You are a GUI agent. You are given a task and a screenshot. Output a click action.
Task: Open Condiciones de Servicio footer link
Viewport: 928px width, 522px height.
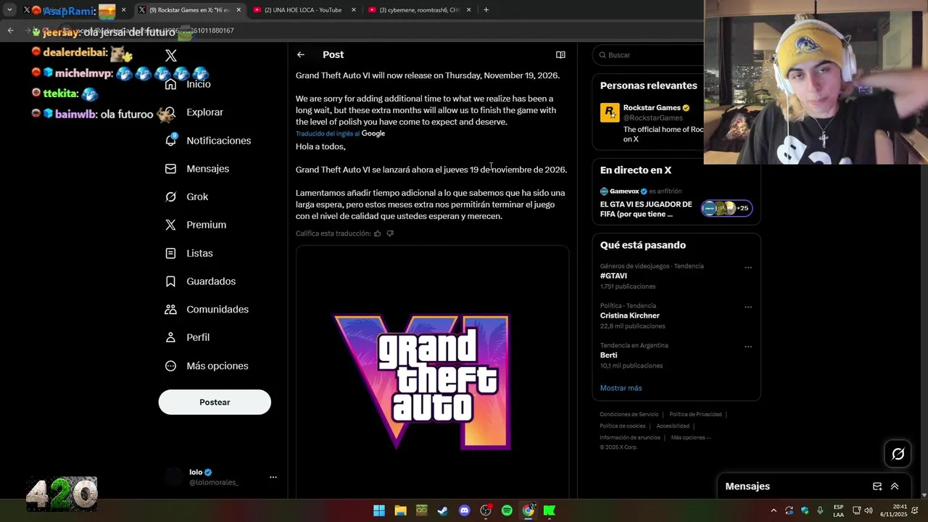629,415
